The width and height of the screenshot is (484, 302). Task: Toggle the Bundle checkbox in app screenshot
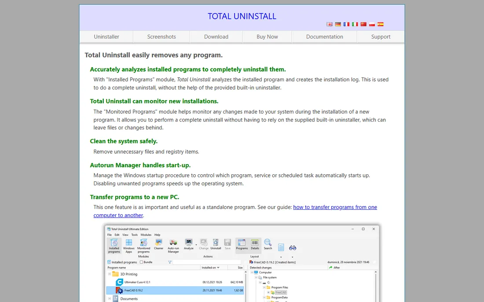tap(141, 262)
